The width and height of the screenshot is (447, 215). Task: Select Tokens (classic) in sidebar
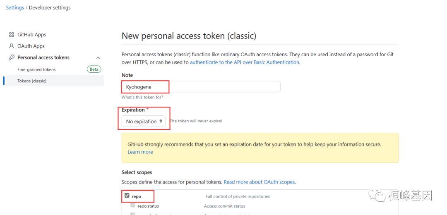[32, 81]
